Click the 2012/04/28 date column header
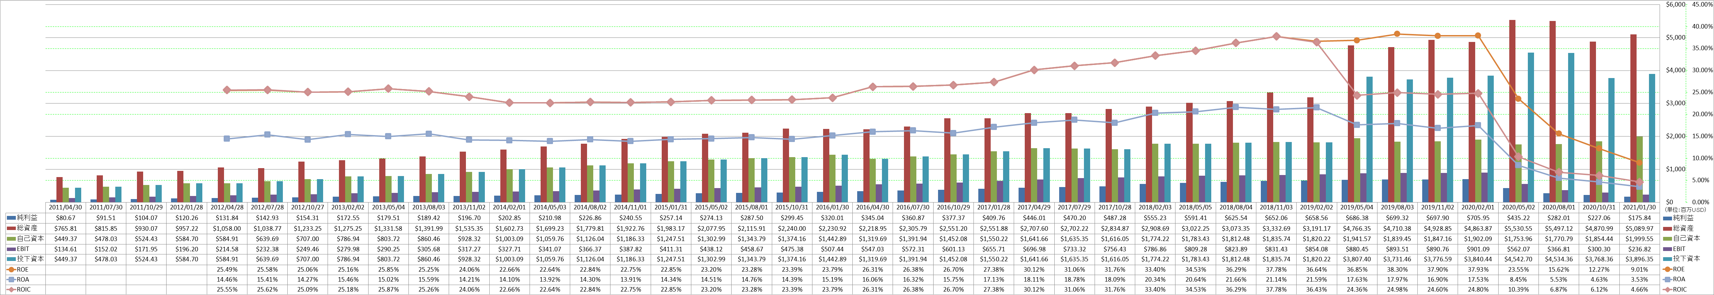Image resolution: width=1714 pixels, height=295 pixels. point(226,208)
